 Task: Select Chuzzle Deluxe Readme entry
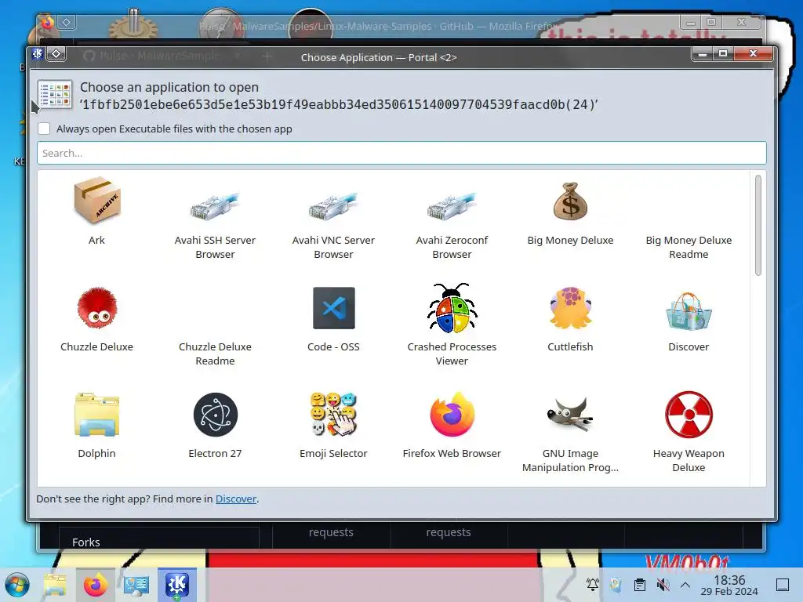pyautogui.click(x=215, y=354)
